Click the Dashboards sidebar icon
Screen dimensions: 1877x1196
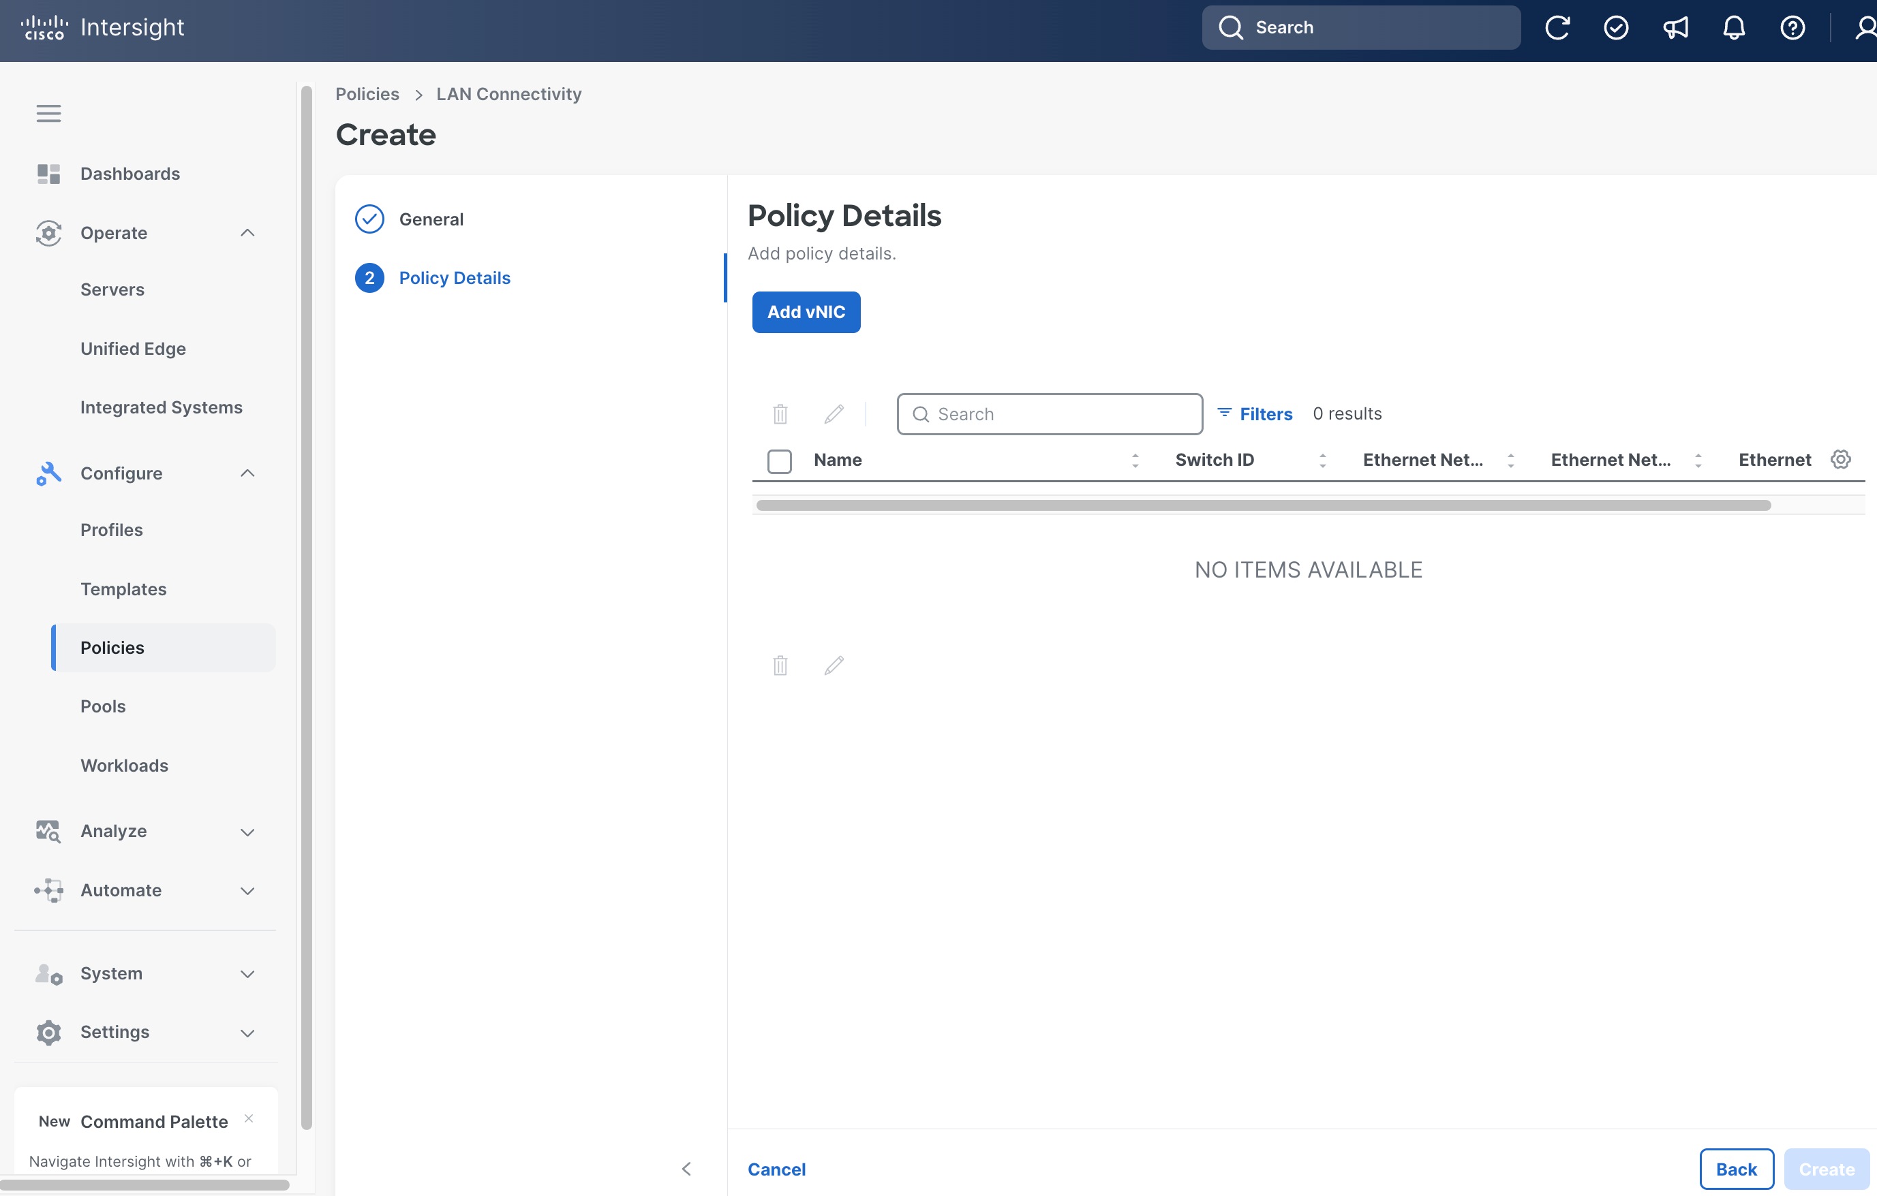coord(48,174)
